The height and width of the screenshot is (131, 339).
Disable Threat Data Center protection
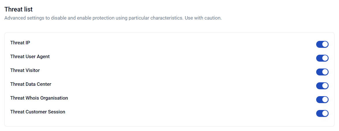pyautogui.click(x=322, y=86)
